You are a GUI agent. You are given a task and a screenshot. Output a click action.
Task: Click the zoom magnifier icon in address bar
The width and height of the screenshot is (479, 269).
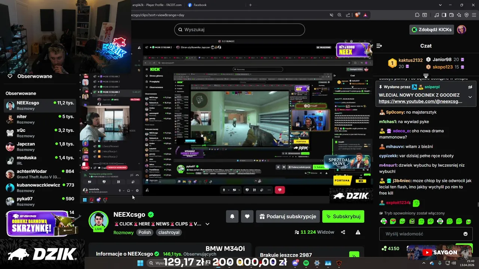coord(339,15)
